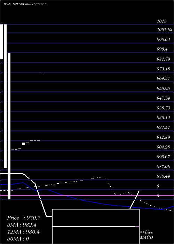Click the 12MA : 930.4 readout

[x=23, y=232]
